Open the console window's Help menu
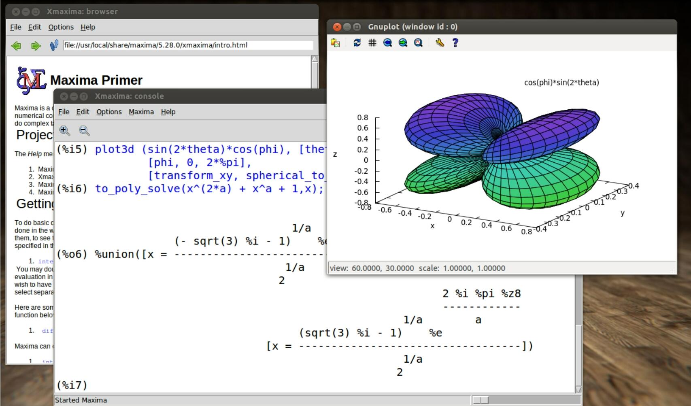691x406 pixels. [x=168, y=112]
